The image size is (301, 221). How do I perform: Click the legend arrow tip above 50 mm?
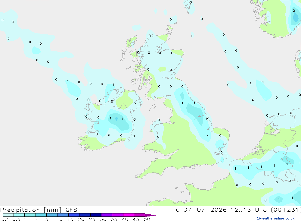point(150,215)
